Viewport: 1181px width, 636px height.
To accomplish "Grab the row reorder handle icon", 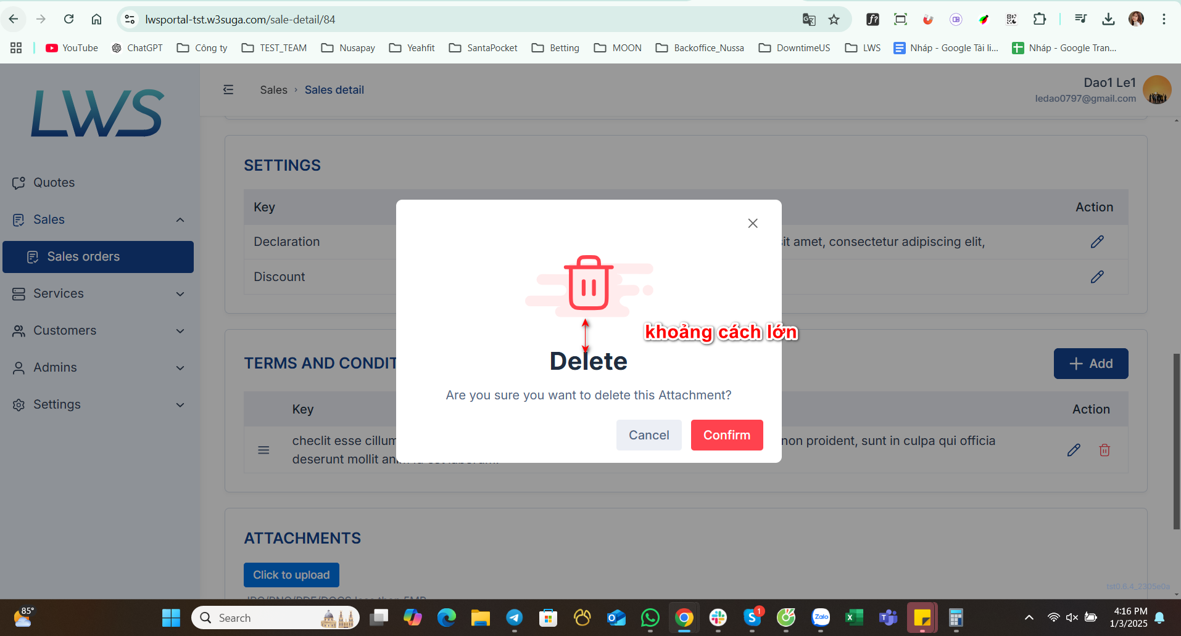I will point(263,450).
